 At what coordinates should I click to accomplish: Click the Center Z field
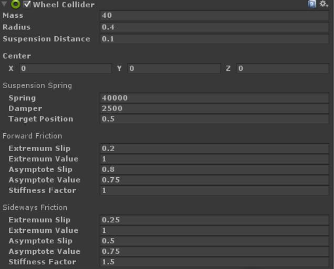coord(283,69)
